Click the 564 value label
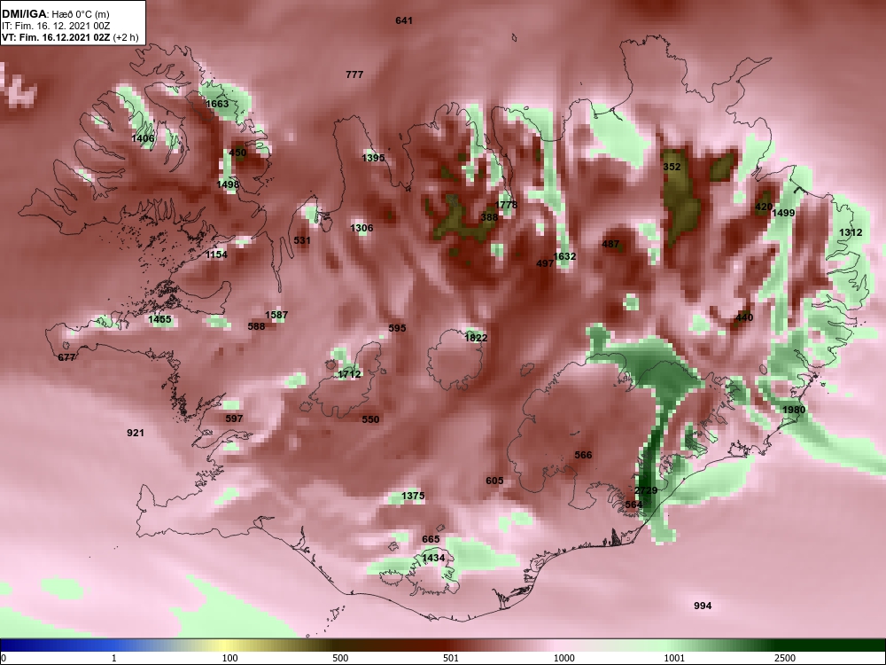The width and height of the screenshot is (886, 665). [x=634, y=505]
